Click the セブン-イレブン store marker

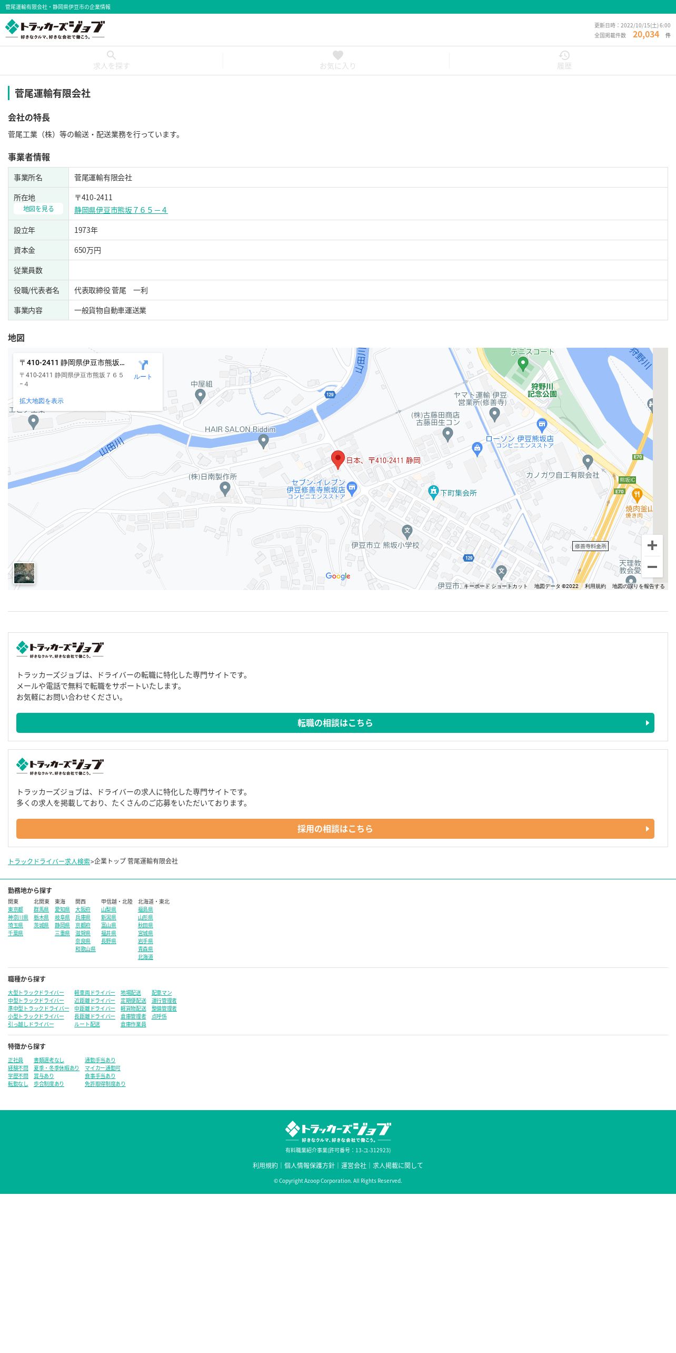[x=352, y=488]
